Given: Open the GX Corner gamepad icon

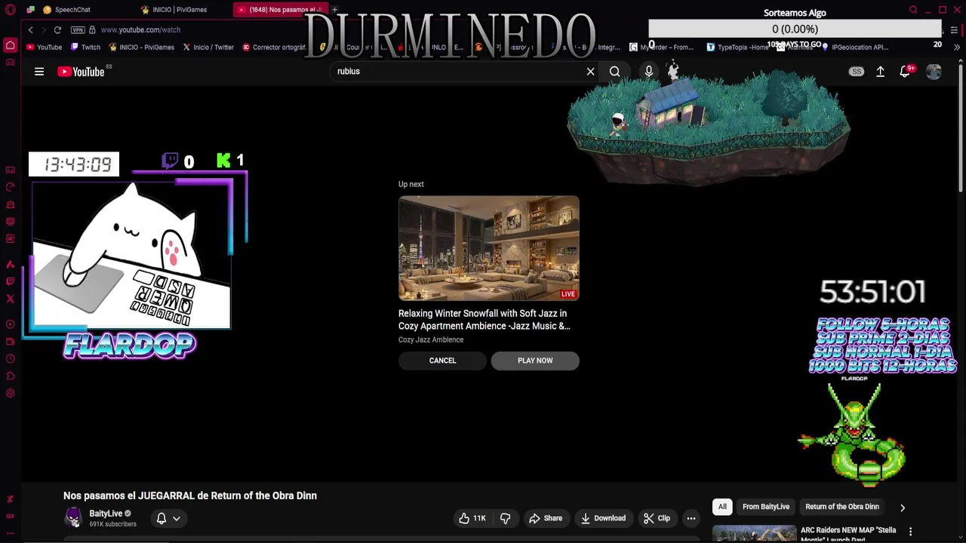Looking at the screenshot, I should coord(11,63).
